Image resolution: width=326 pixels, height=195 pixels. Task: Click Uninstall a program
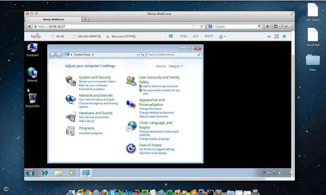coord(91,133)
